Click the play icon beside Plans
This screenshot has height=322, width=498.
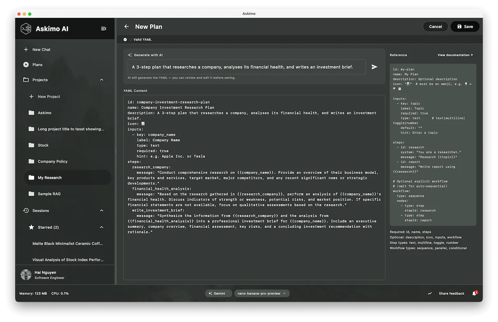pos(26,65)
